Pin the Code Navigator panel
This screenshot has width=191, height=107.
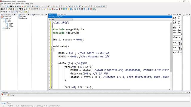(x=15, y=15)
